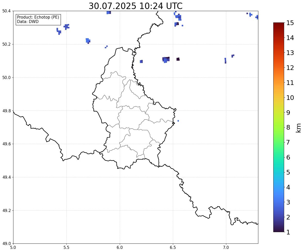Click colorbar tick label 14
This screenshot has width=304, height=252.
coord(290,38)
